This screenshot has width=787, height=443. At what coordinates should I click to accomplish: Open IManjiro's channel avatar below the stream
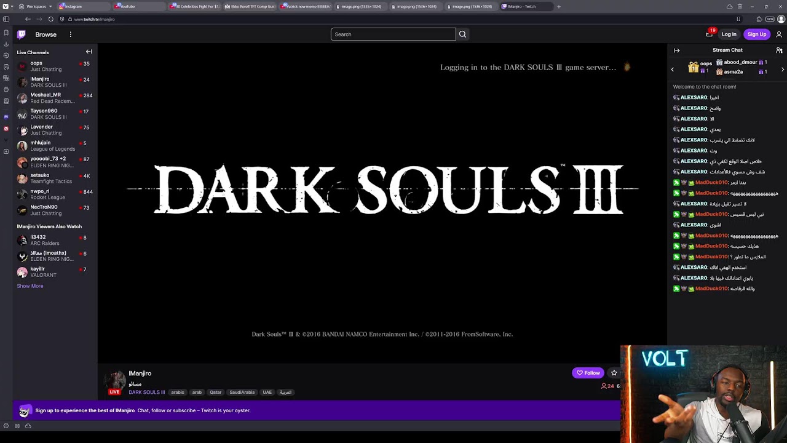(114, 380)
